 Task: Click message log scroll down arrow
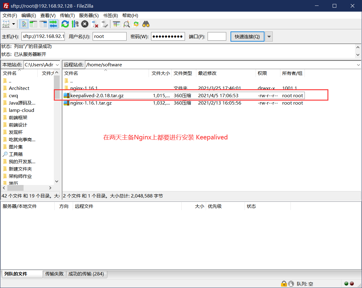click(358, 55)
